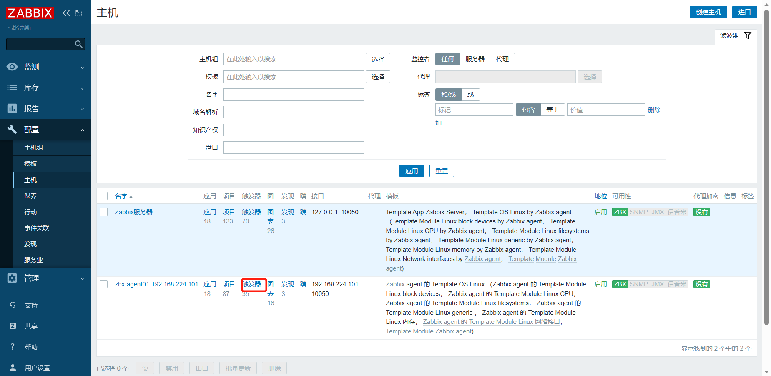This screenshot has width=771, height=376.
Task: Tick the checkbox for zbx-agent01-192.168.224.101
Action: click(x=104, y=284)
